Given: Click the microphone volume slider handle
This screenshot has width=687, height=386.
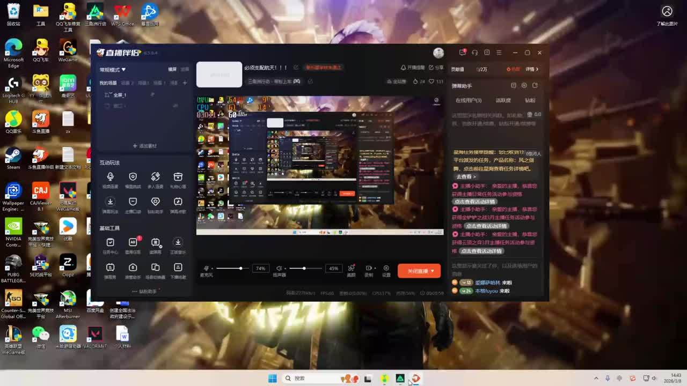Looking at the screenshot, I should 240,268.
